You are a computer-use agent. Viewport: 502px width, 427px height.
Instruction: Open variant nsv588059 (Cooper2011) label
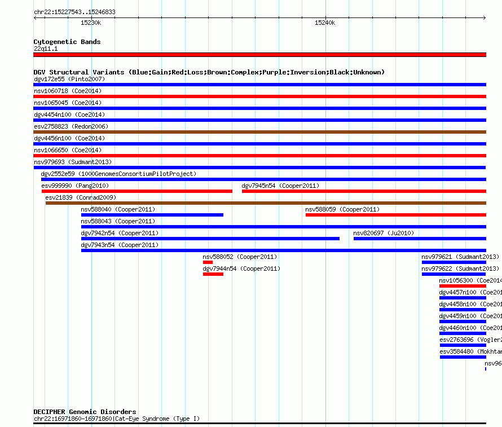pyautogui.click(x=342, y=209)
